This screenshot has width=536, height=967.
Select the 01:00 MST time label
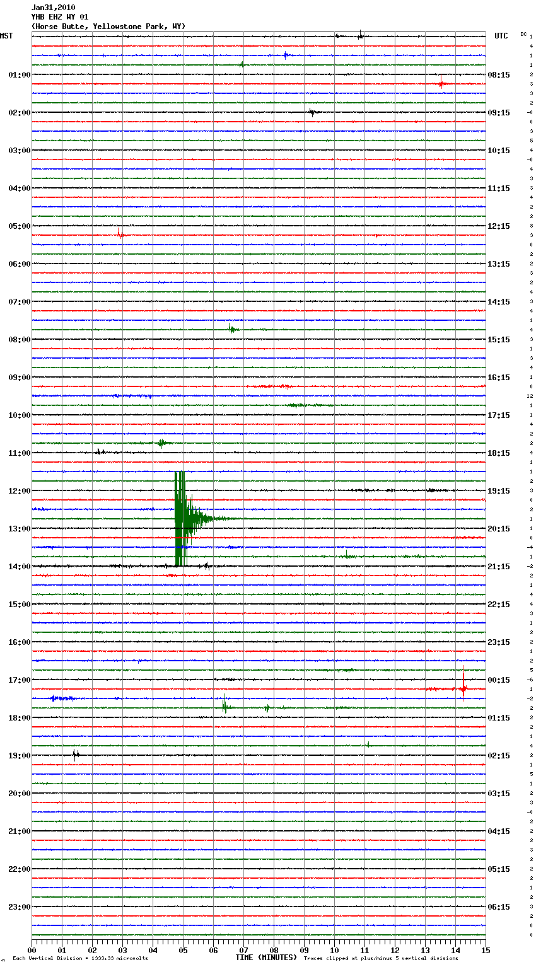click(20, 75)
